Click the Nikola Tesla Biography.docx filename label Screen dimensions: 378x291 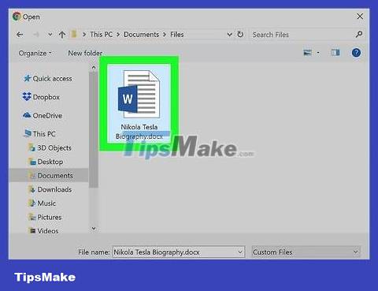[x=139, y=132]
